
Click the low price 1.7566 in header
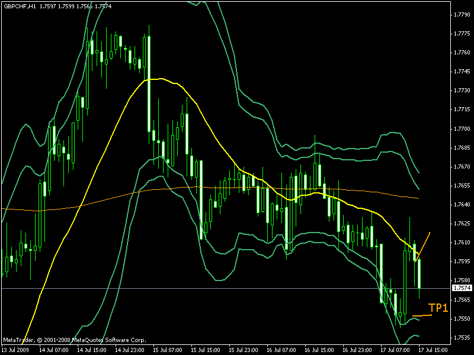(85, 6)
